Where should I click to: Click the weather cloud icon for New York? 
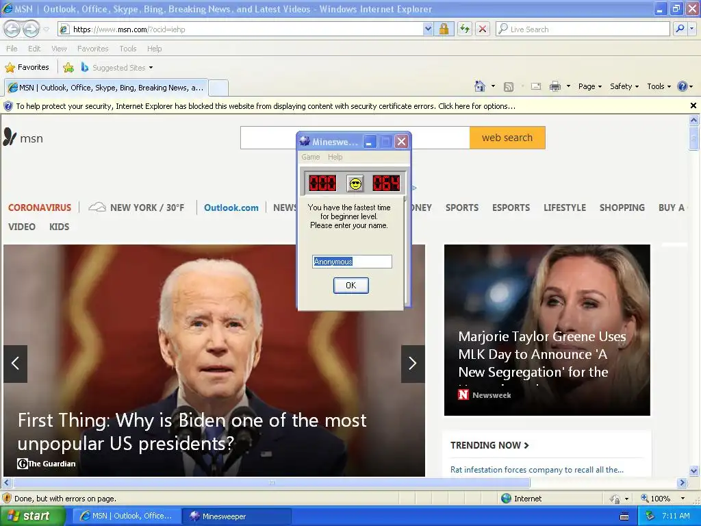click(97, 207)
